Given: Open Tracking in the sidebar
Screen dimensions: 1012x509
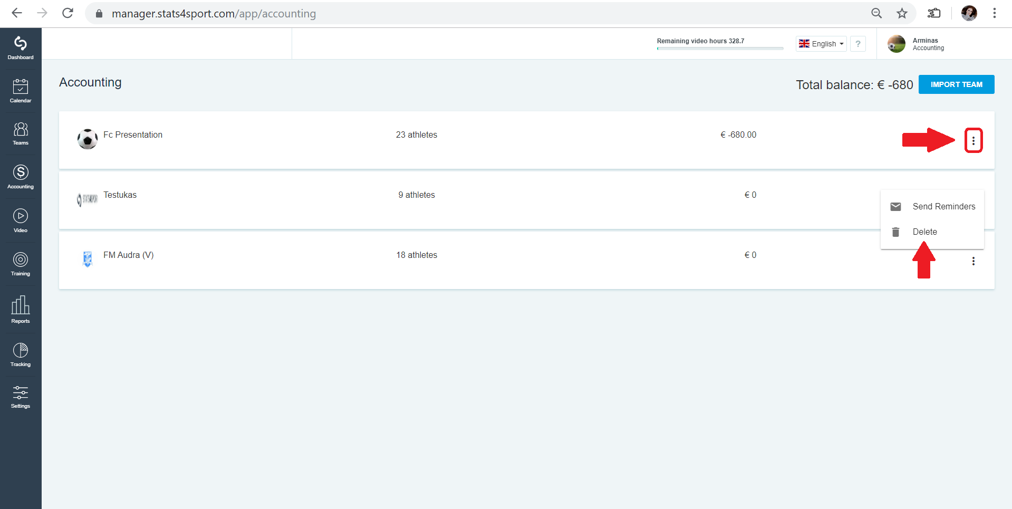Looking at the screenshot, I should pos(21,354).
